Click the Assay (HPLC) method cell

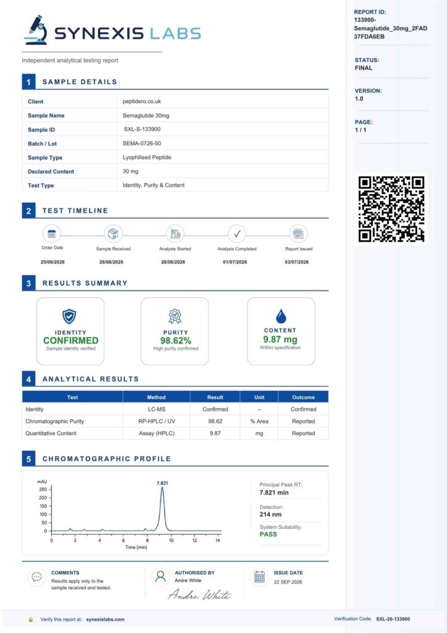click(156, 433)
